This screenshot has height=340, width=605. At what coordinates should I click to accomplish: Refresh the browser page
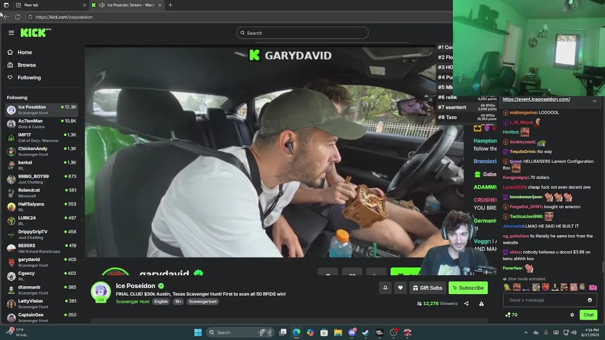[17, 17]
